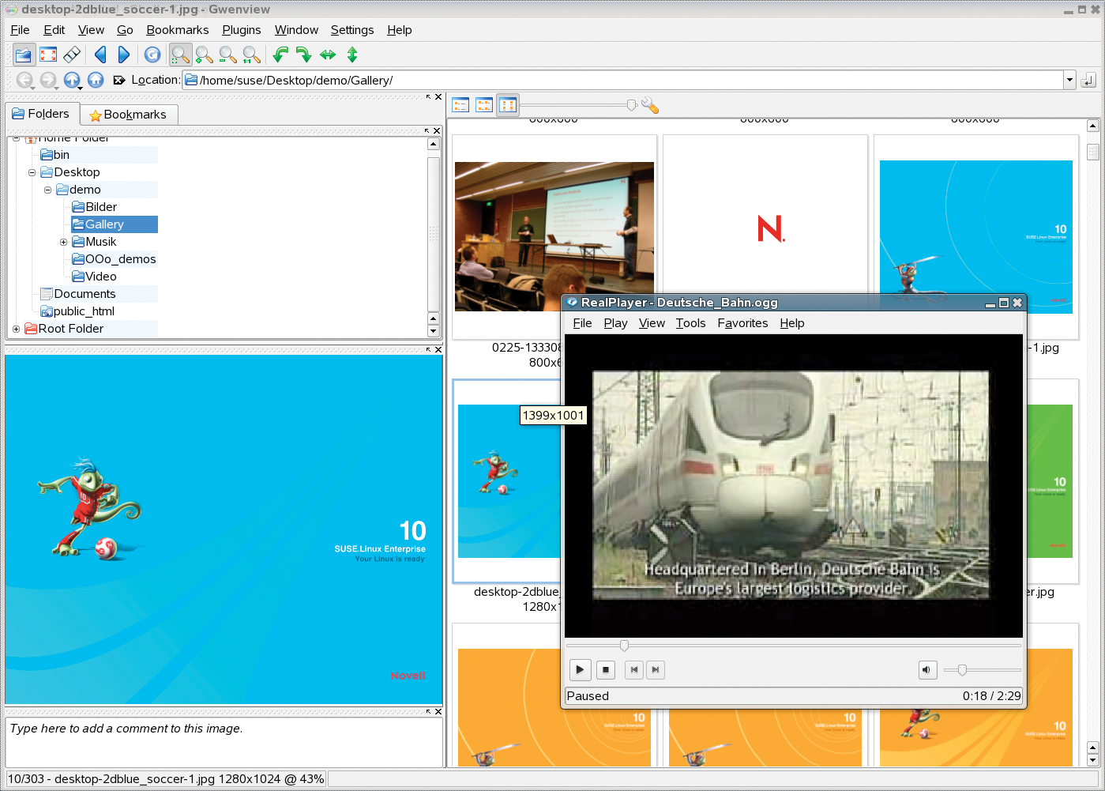
Task: Switch to the first thumbnail view mode
Action: [x=460, y=105]
